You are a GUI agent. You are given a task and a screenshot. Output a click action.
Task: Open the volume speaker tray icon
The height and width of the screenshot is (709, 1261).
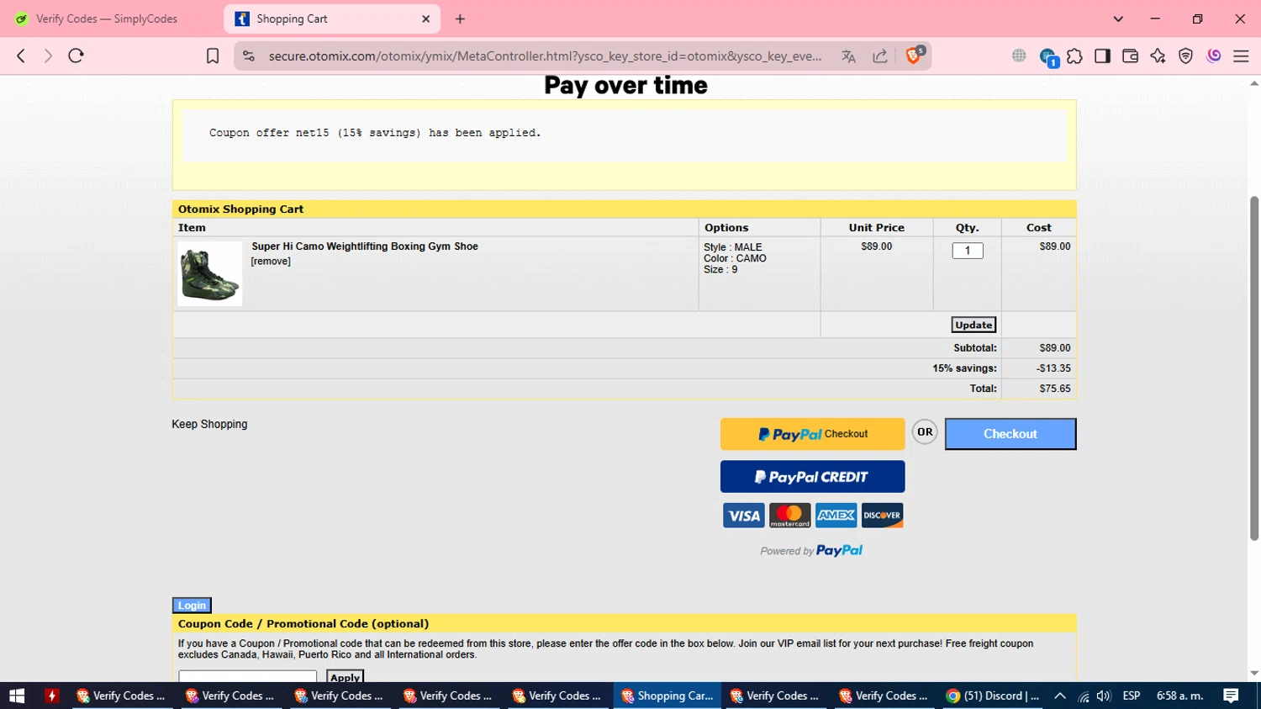click(x=1104, y=696)
